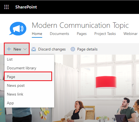Viewport: 139px width, 122px height.
Task: Click the Discard changes tray icon
Action: [x=34, y=49]
